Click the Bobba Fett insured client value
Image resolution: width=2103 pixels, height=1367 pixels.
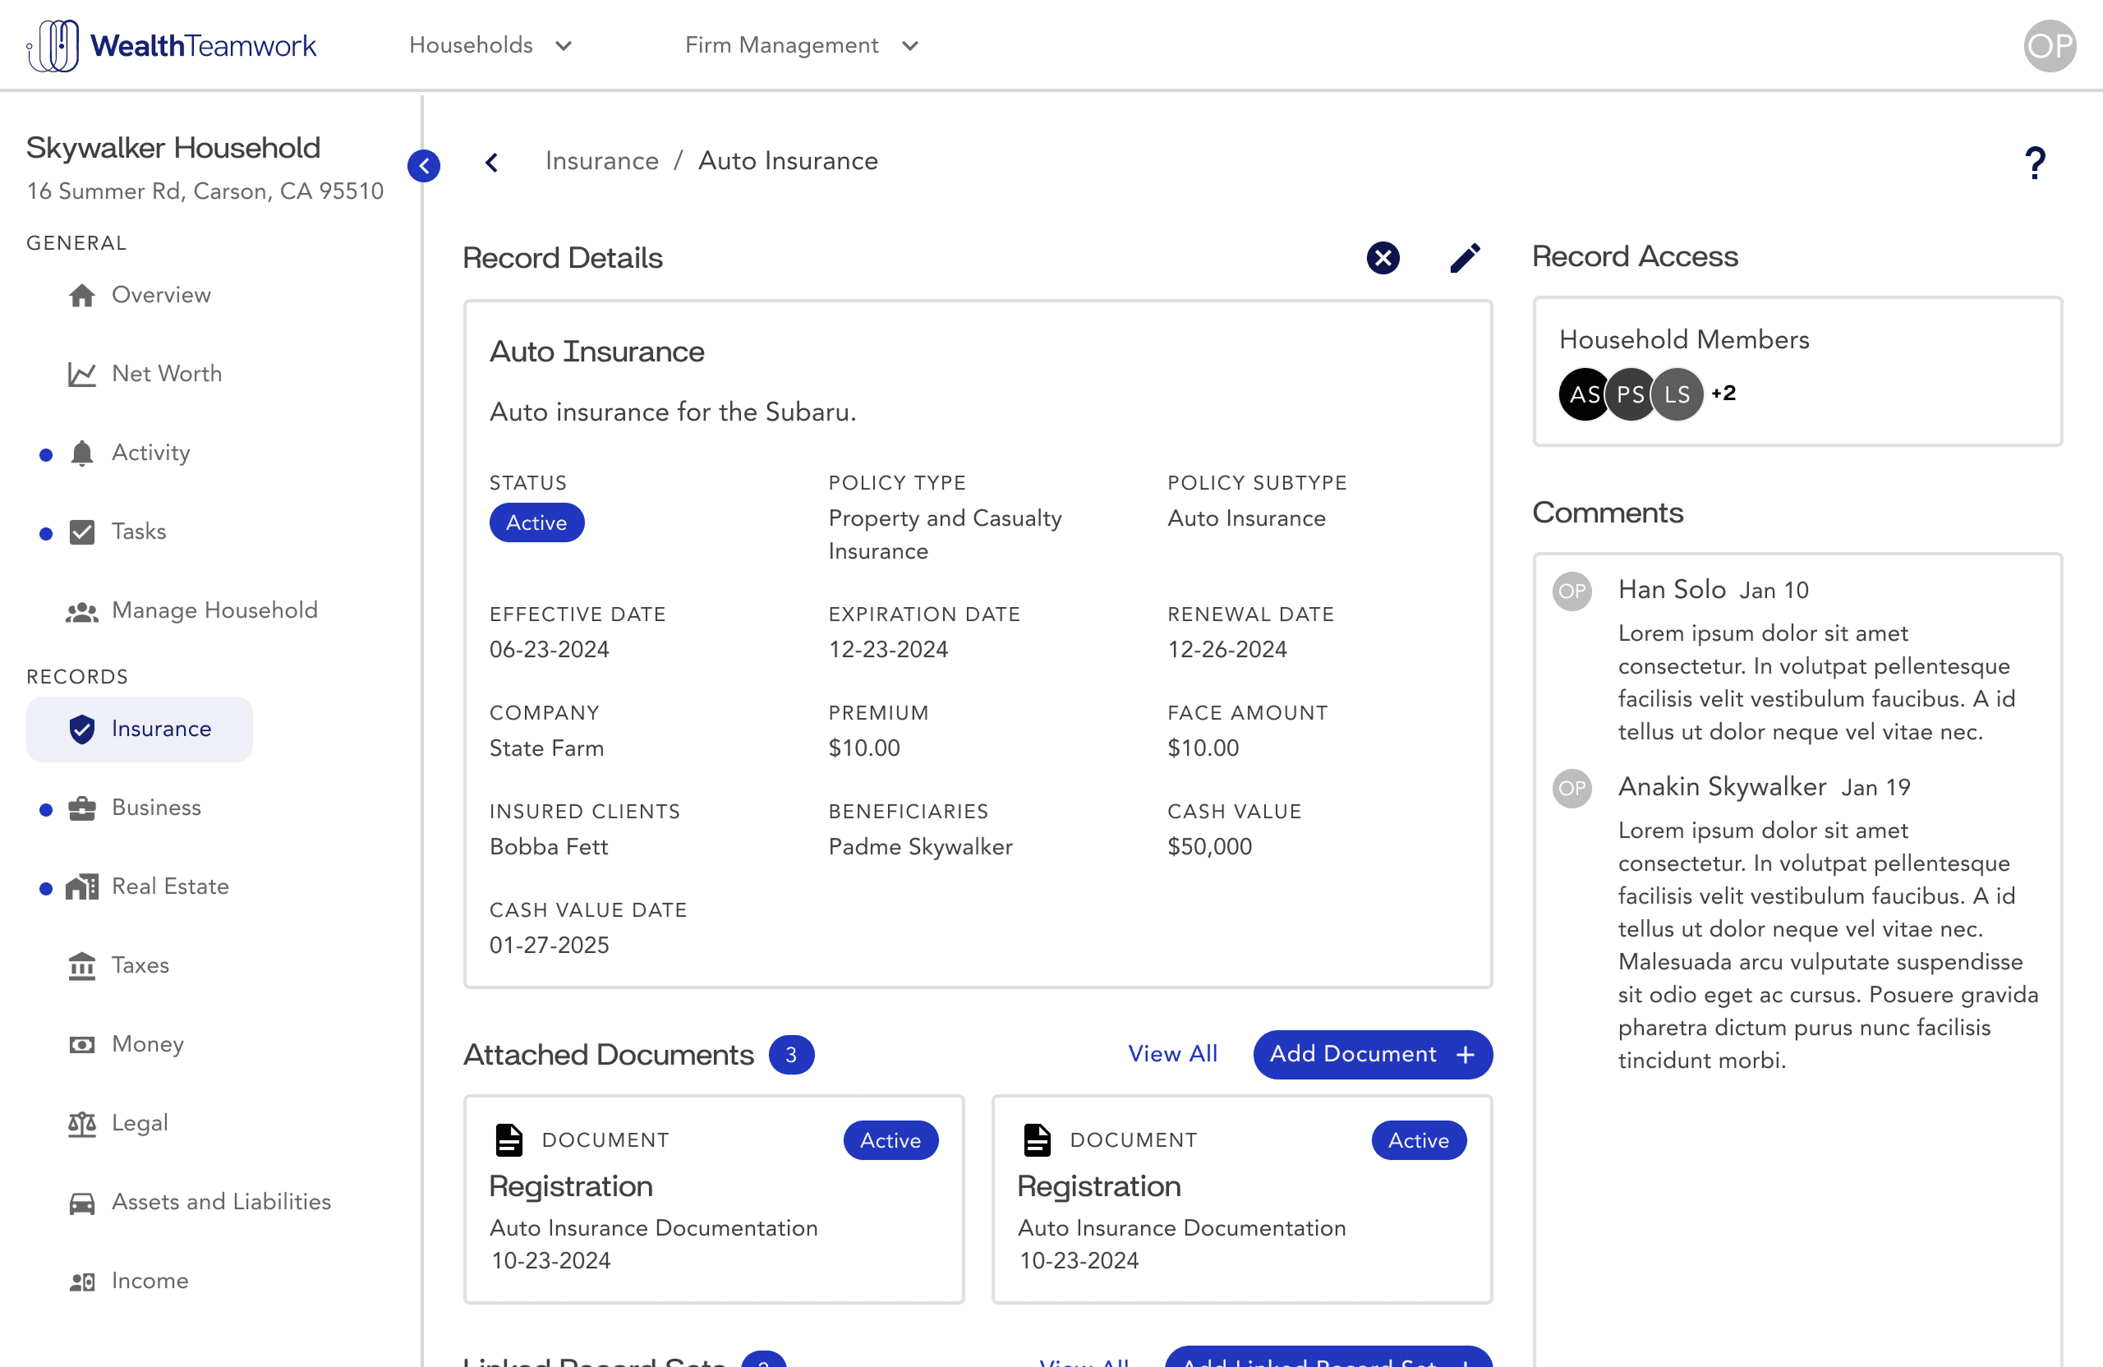(549, 846)
